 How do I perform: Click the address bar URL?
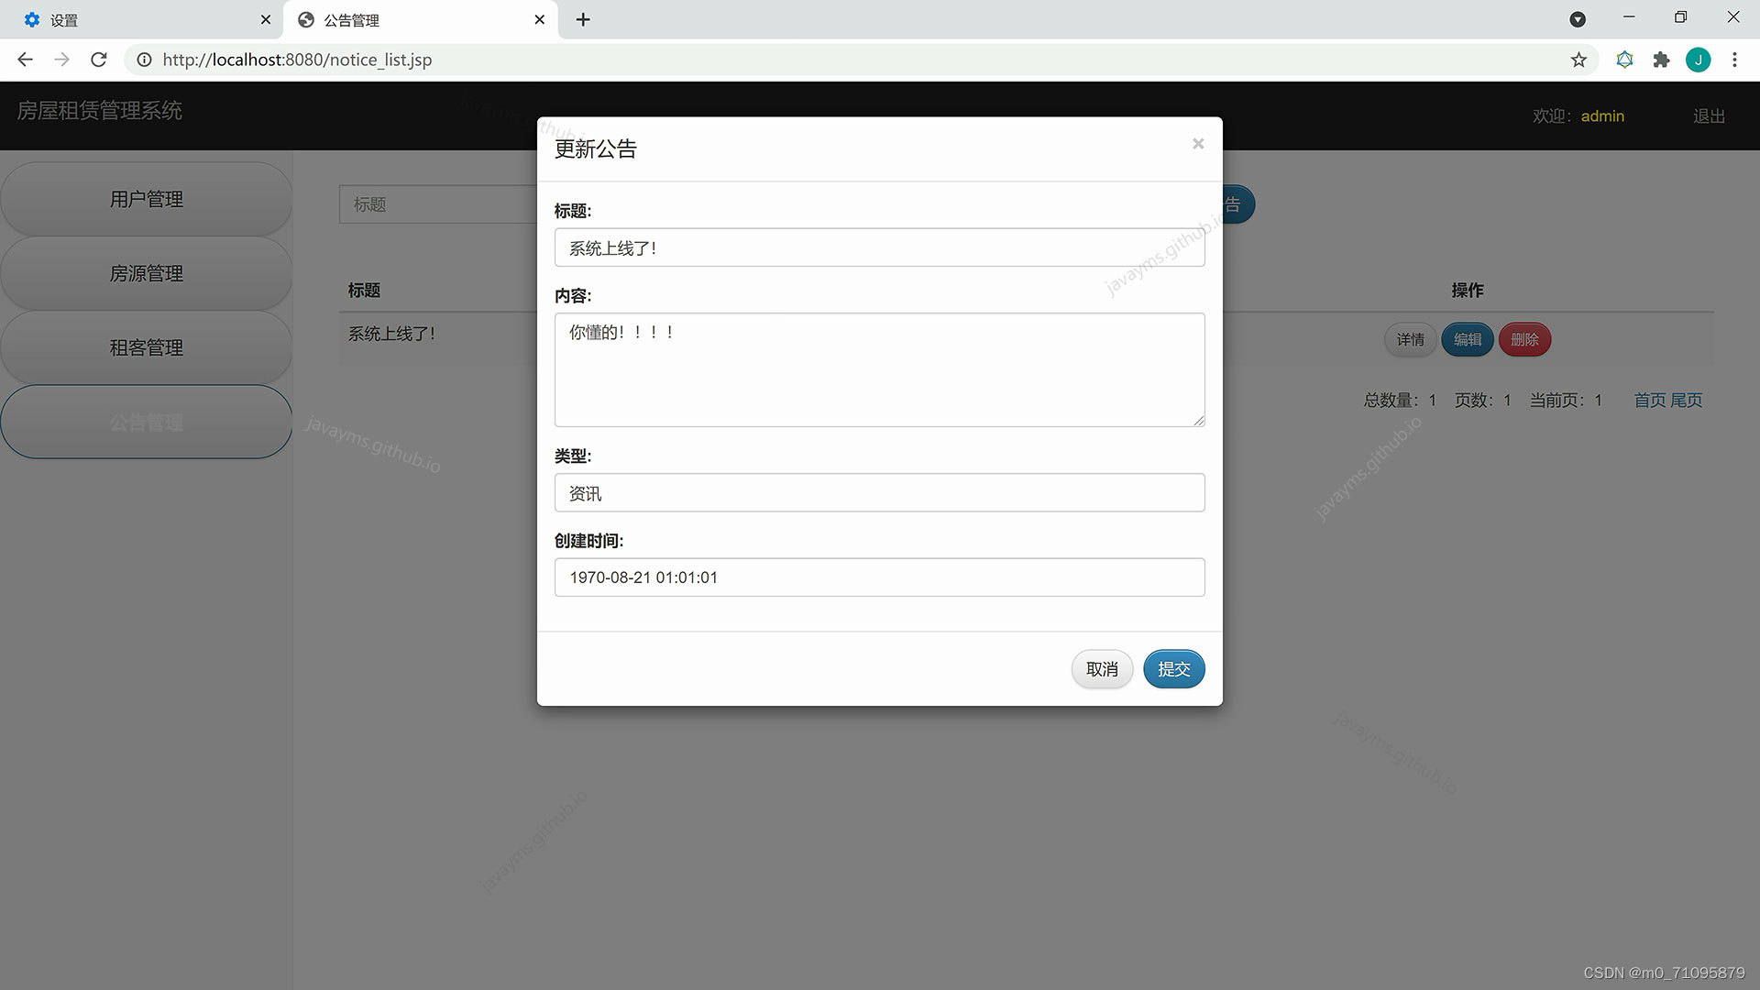(297, 60)
